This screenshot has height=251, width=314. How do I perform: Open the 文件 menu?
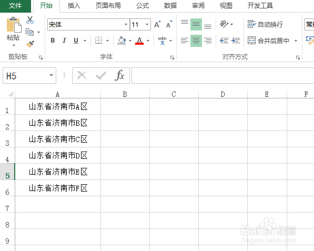[15, 6]
